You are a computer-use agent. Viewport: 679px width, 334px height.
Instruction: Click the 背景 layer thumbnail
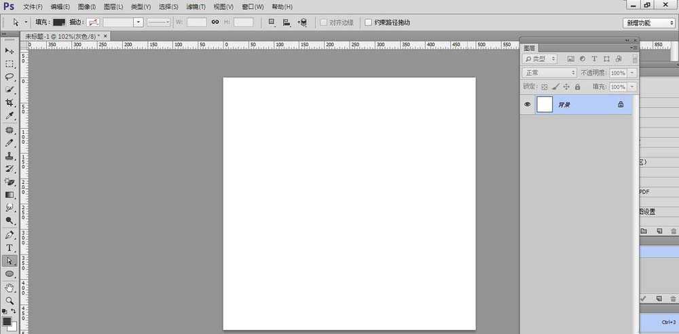pos(545,105)
